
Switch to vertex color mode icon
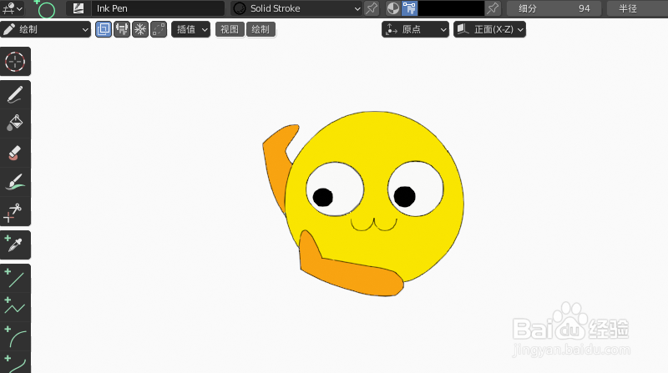click(x=409, y=8)
